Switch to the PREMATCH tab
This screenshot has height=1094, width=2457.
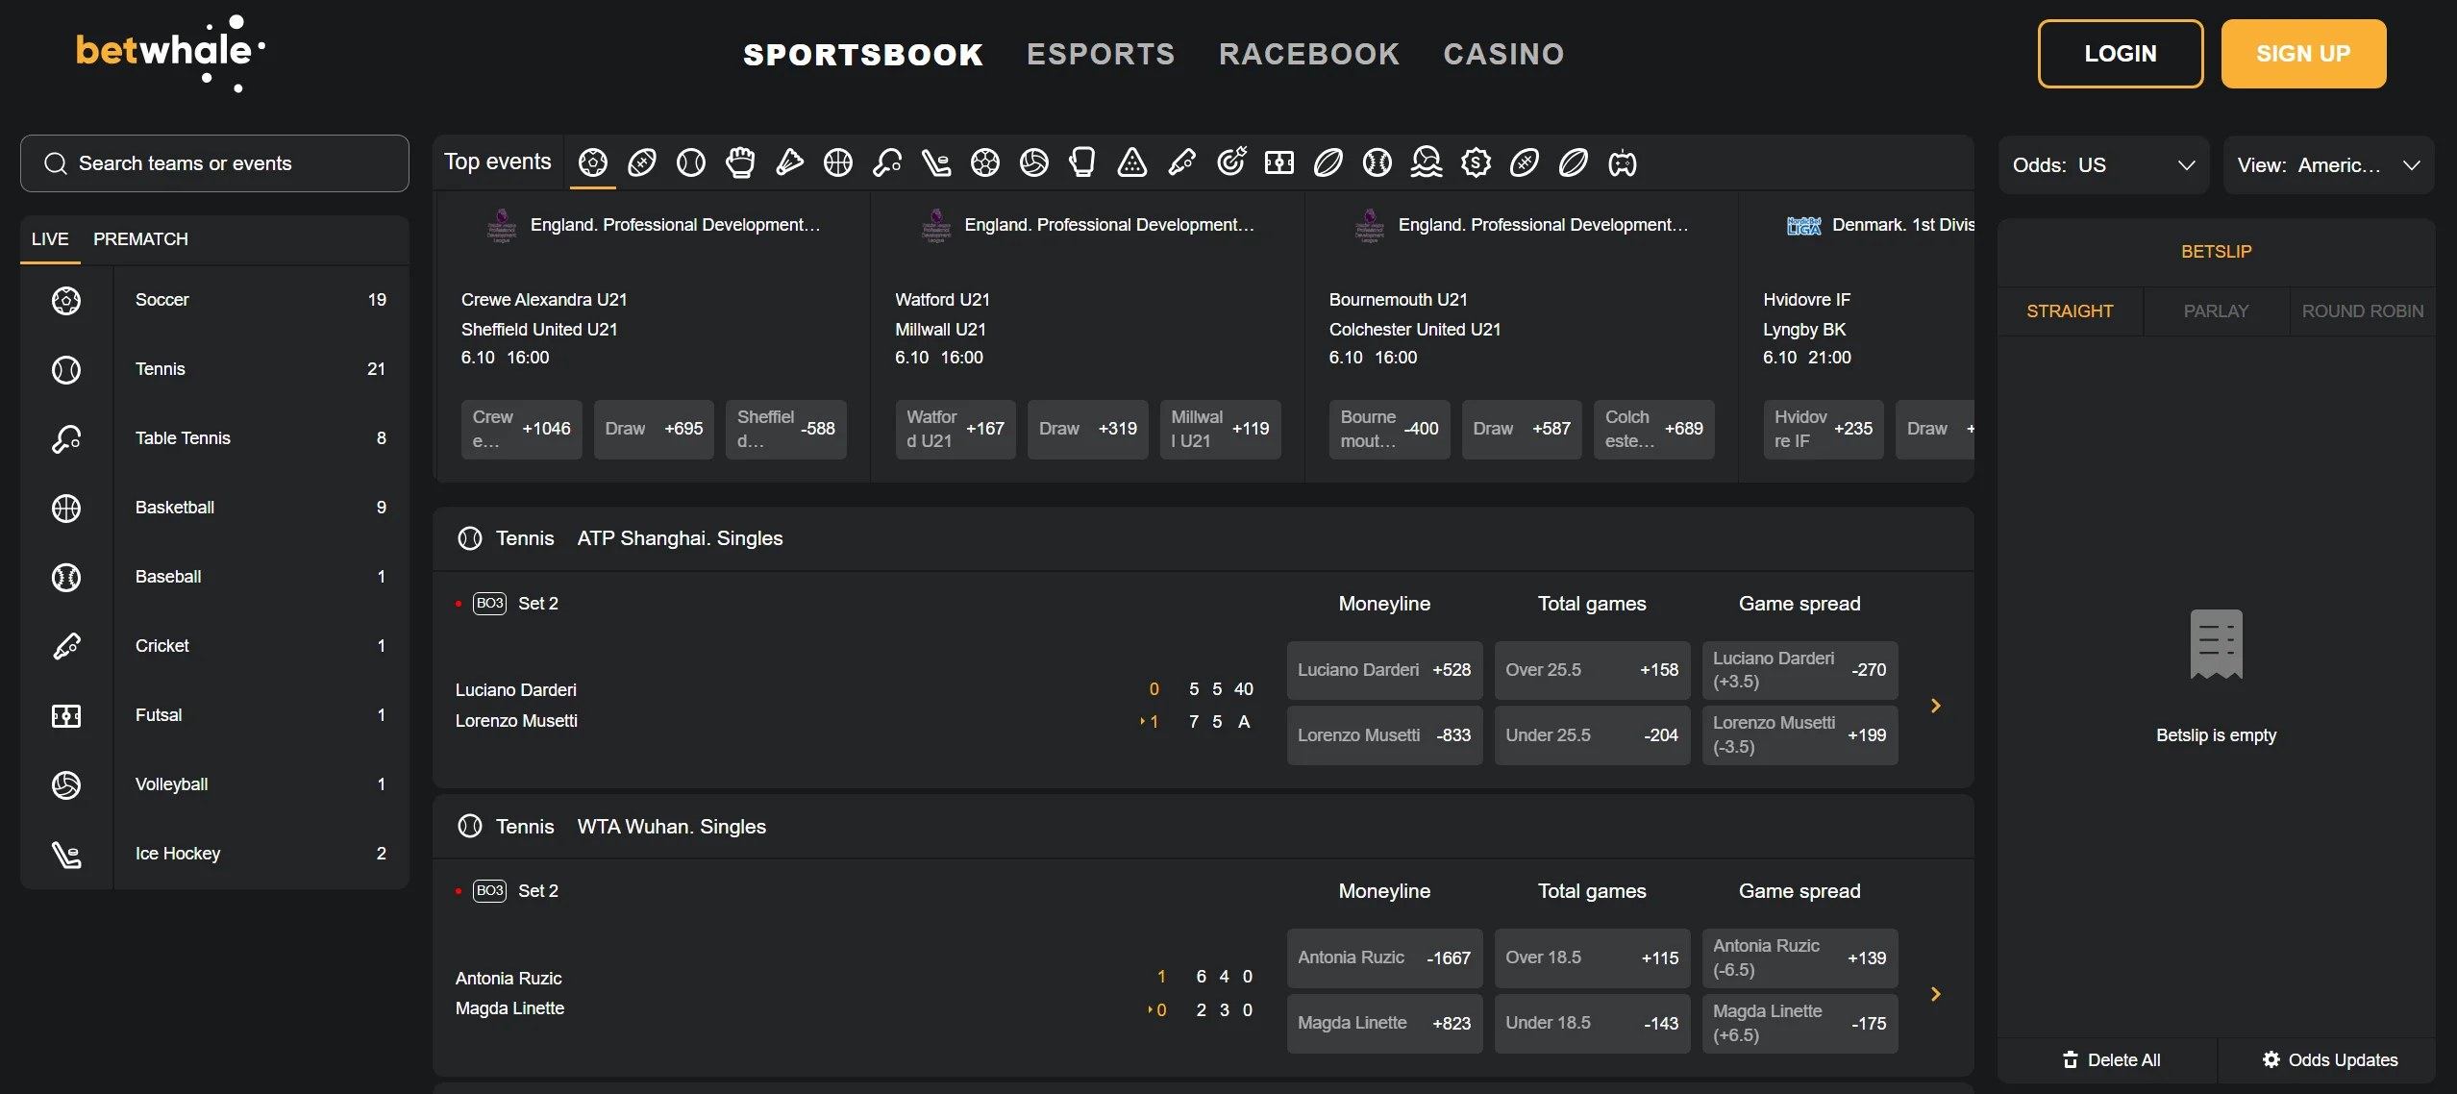pos(140,238)
